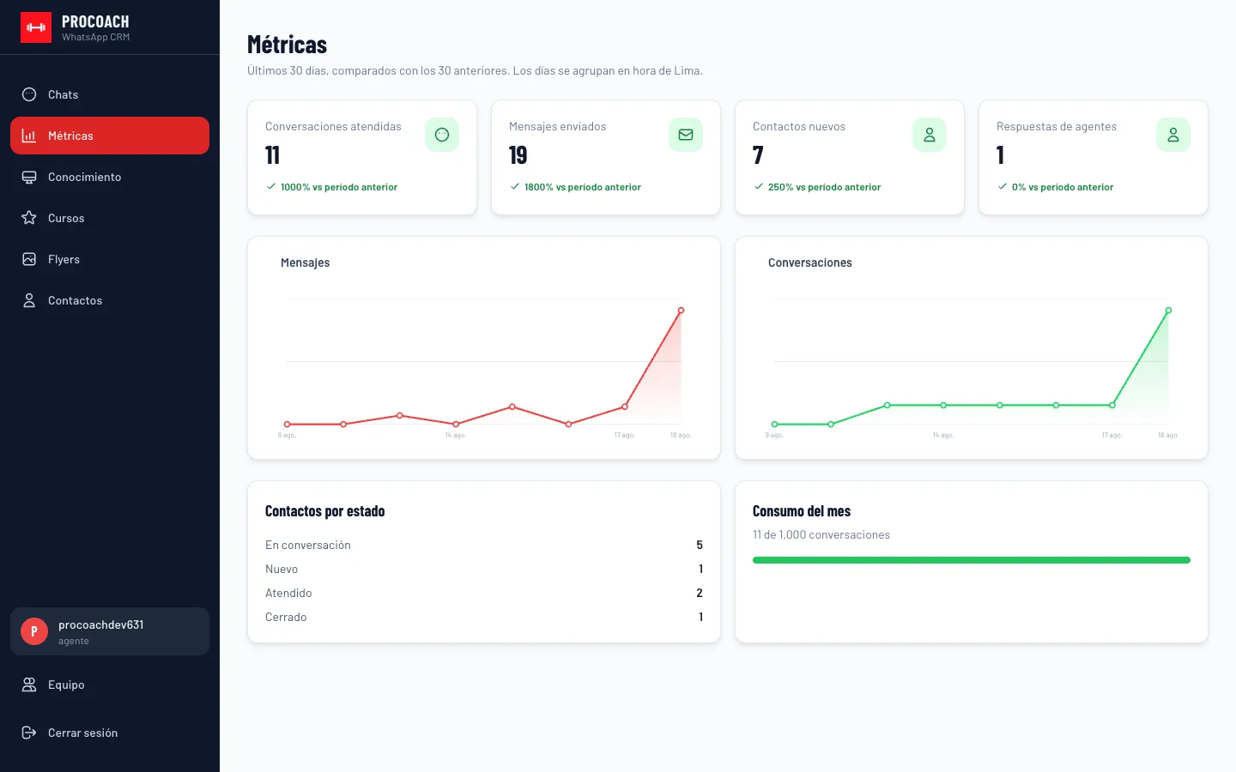This screenshot has height=772, width=1236.
Task: Click the Chats bubble icon in sidebar
Action: [29, 94]
